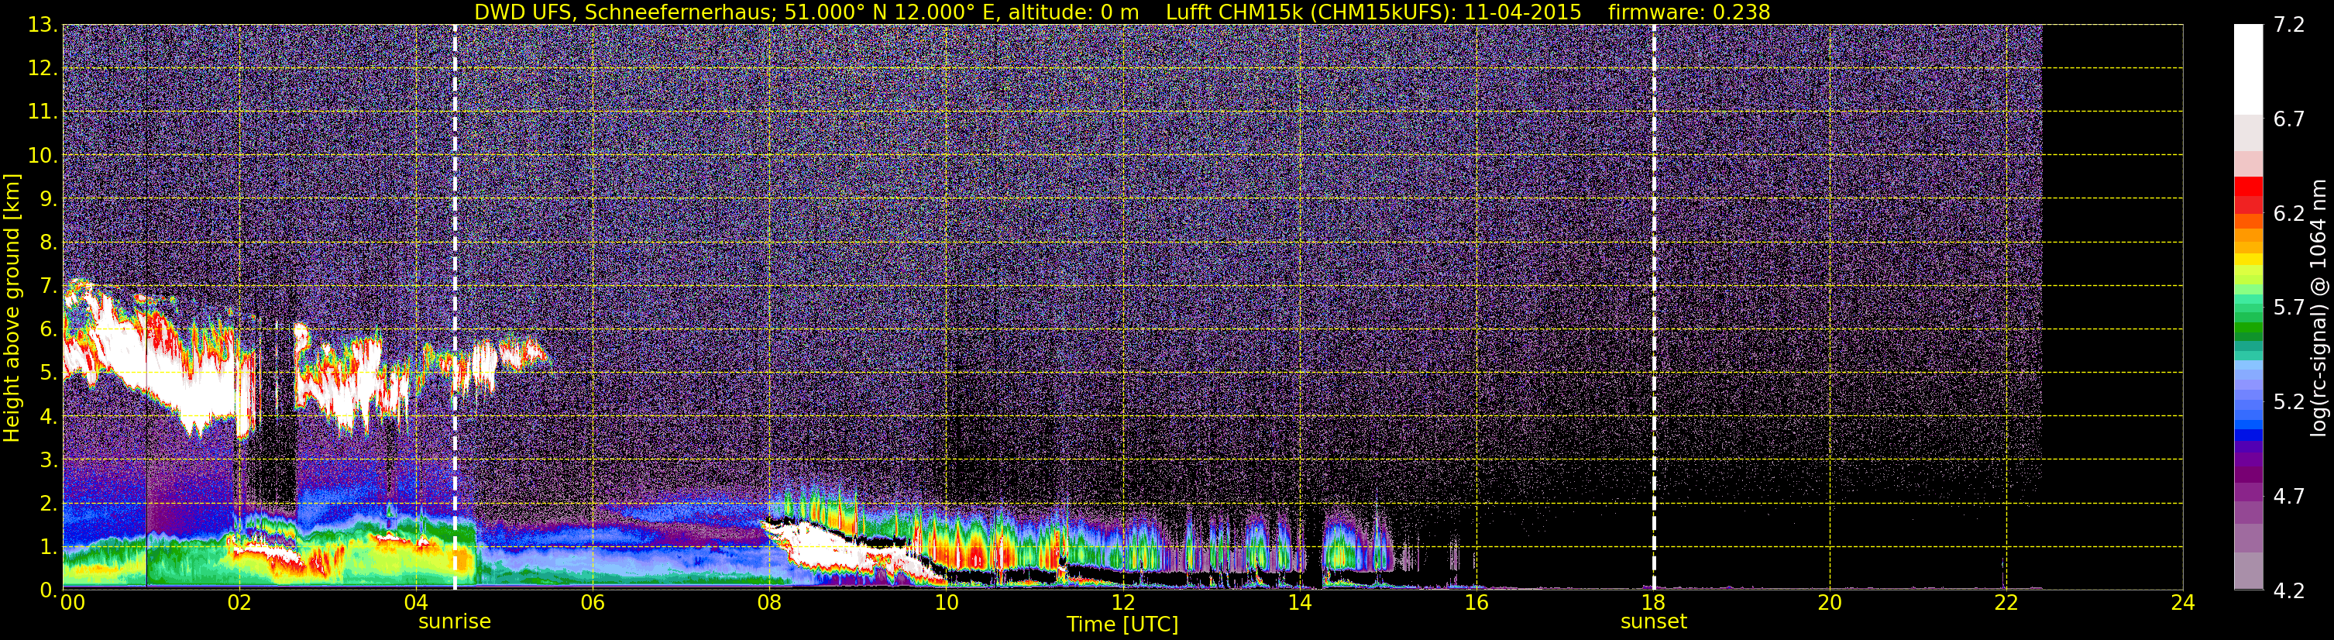Click height axis tick label 13

click(x=43, y=26)
